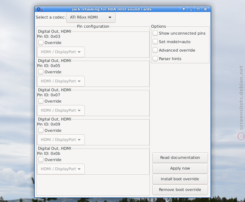Image resolution: width=245 pixels, height=202 pixels.
Task: Open HDMI / DisplayPort dropdown for pin 0x05
Action: 61,81
